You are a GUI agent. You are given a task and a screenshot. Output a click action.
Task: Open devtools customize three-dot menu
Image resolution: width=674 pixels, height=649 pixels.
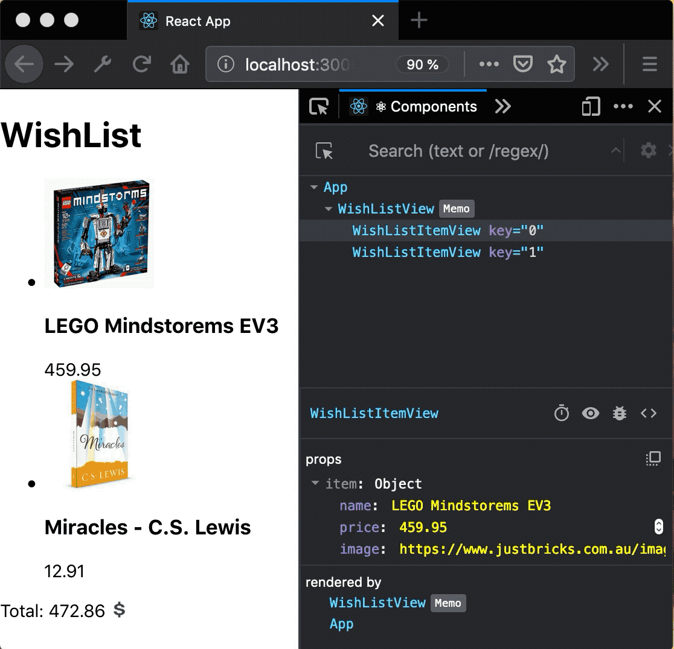(x=623, y=106)
